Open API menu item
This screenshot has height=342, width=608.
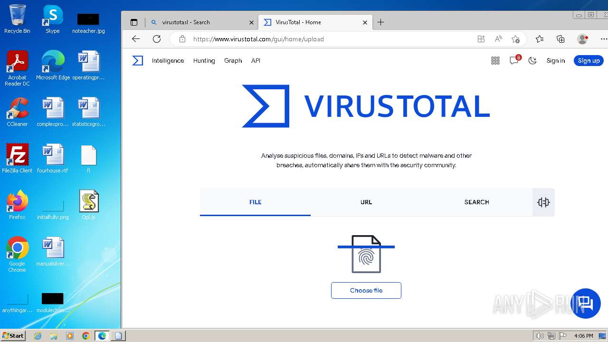click(x=256, y=60)
